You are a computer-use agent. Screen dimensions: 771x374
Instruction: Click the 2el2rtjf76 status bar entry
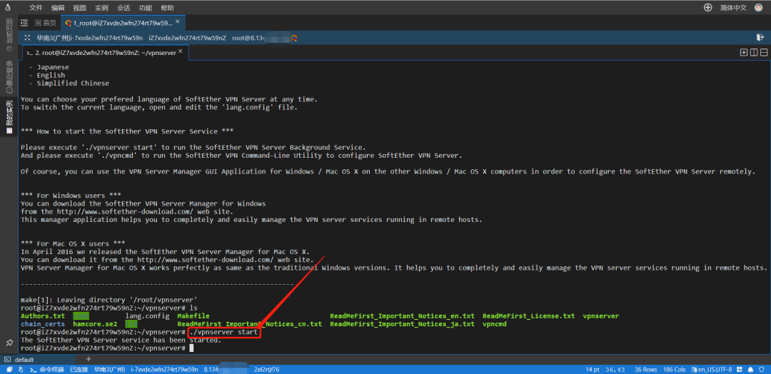tap(266, 369)
